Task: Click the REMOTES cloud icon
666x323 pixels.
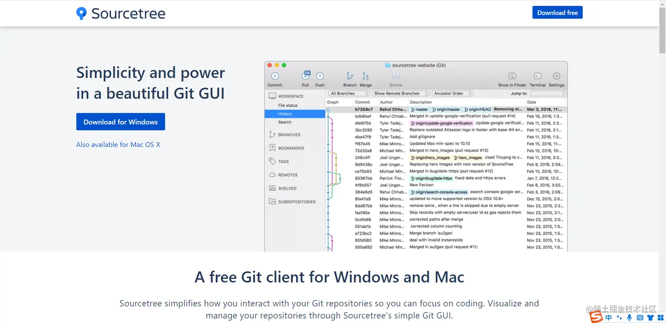Action: point(272,175)
